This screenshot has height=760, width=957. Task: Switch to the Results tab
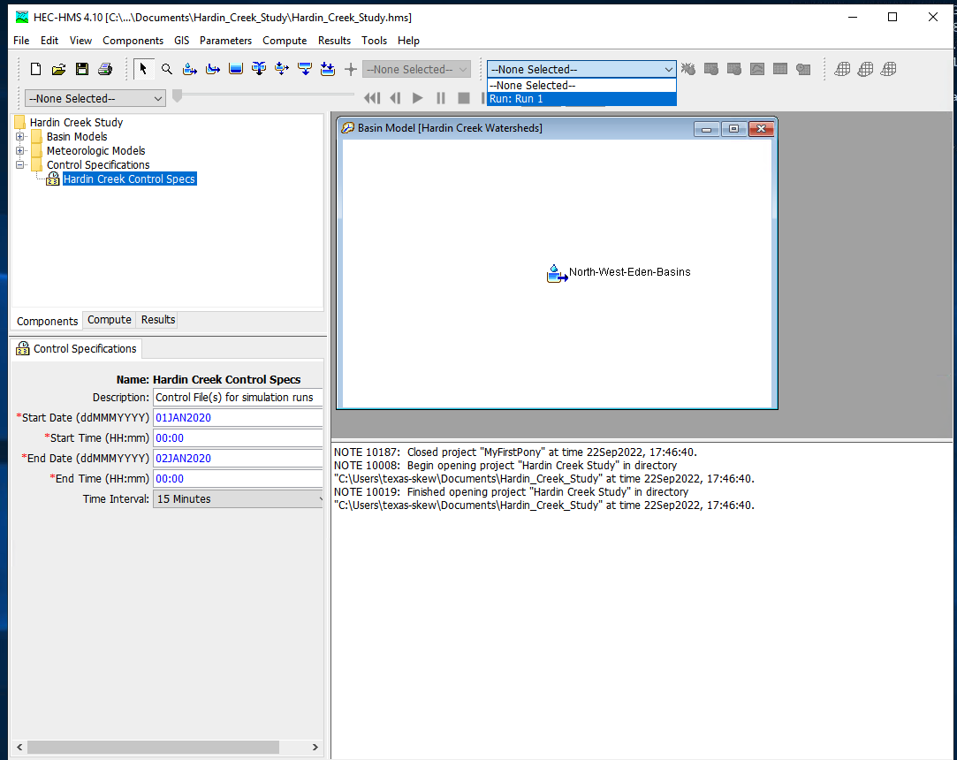click(158, 319)
